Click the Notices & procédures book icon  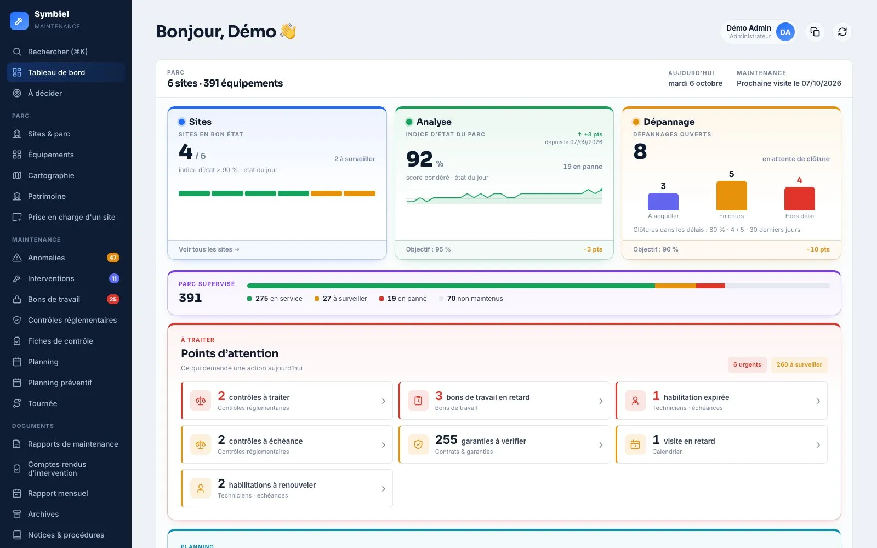[17, 535]
